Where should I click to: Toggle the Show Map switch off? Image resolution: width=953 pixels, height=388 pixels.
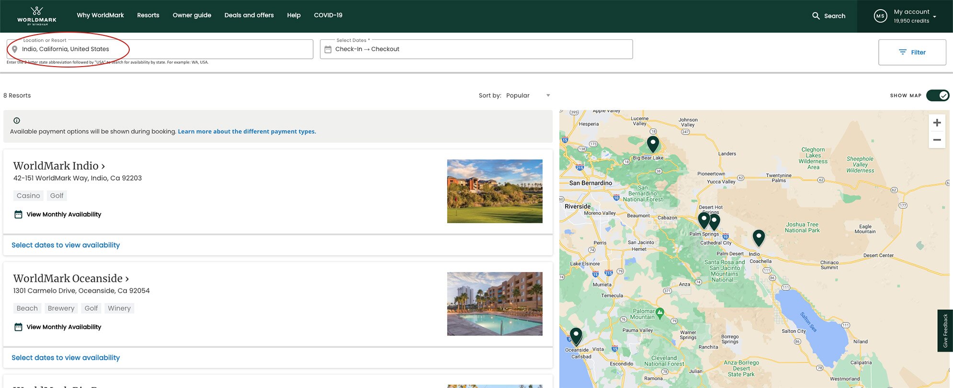[937, 95]
